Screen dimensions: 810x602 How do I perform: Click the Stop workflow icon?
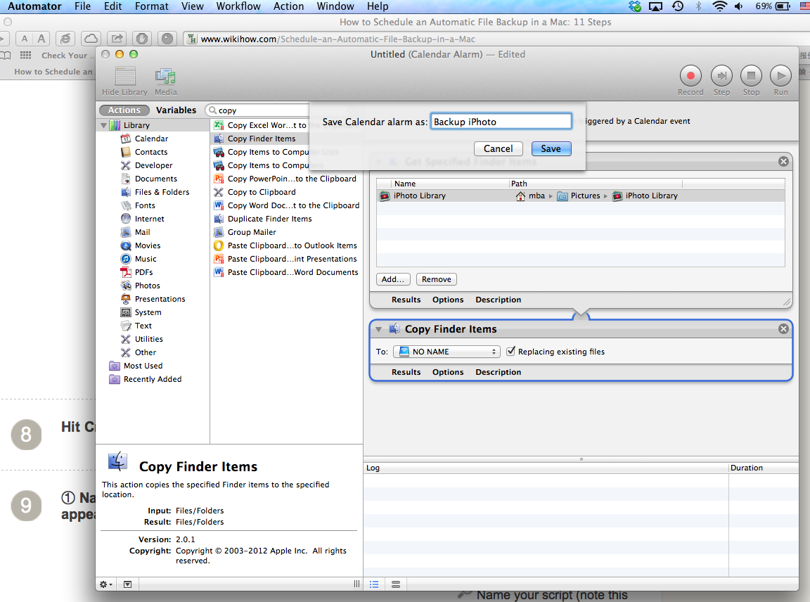click(751, 76)
